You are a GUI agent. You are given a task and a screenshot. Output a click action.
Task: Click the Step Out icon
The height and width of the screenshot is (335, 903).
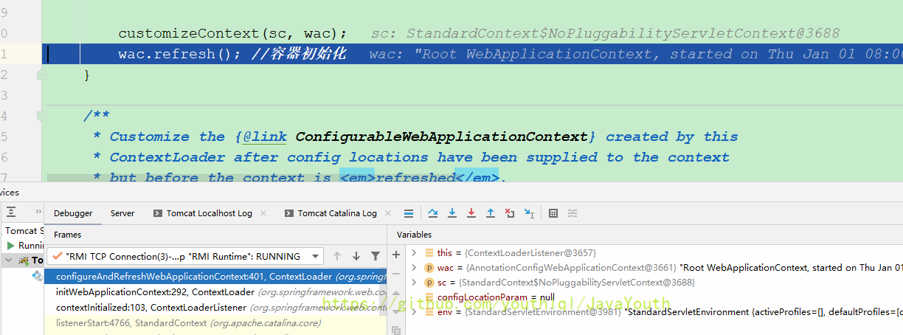491,213
